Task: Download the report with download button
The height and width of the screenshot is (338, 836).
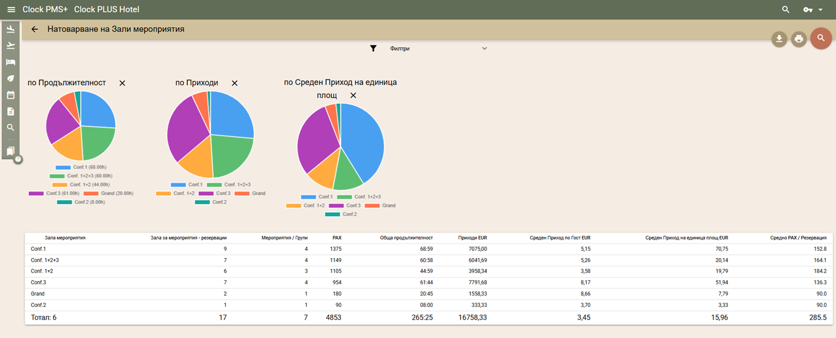Action: coord(779,39)
